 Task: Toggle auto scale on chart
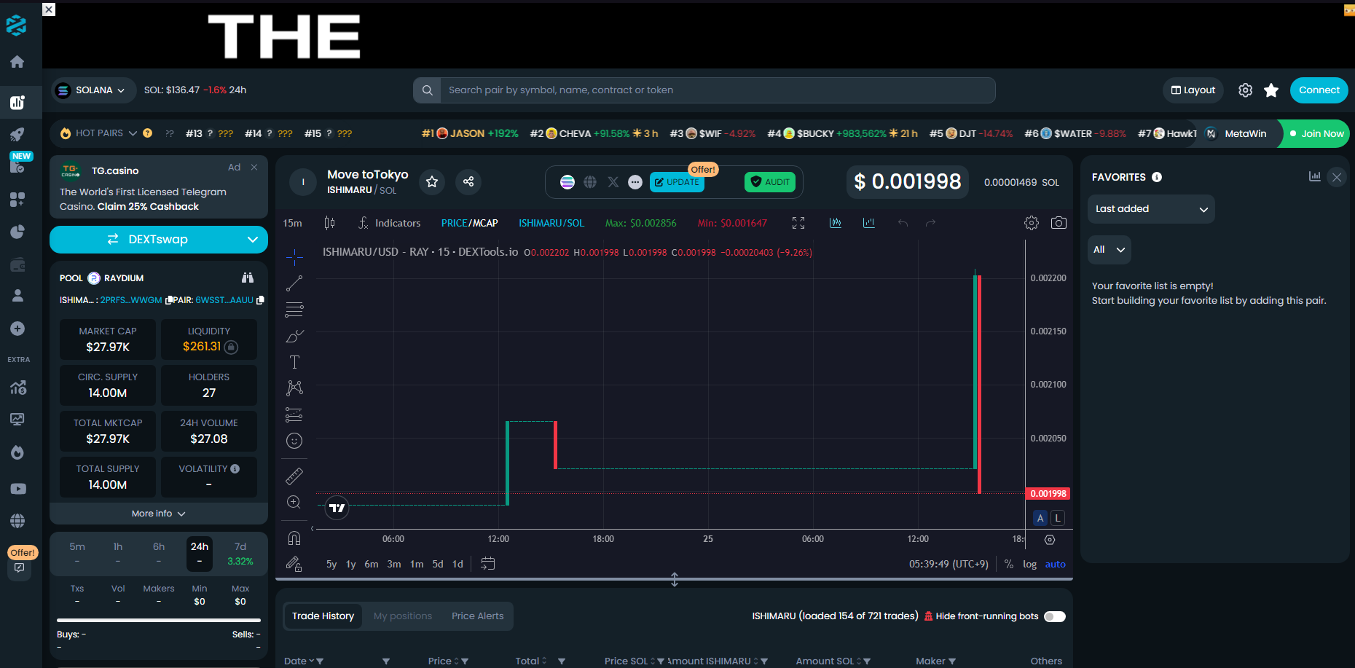(1056, 564)
